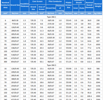Click outer sheath thickness '6.9'

click(82, 51)
